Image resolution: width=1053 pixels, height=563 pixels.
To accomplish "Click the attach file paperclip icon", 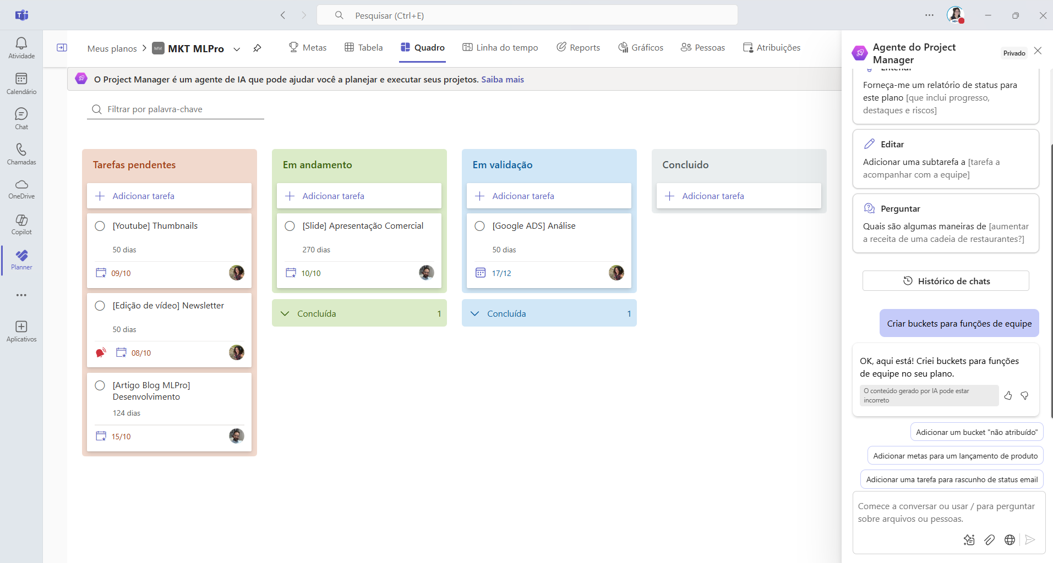I will tap(989, 540).
